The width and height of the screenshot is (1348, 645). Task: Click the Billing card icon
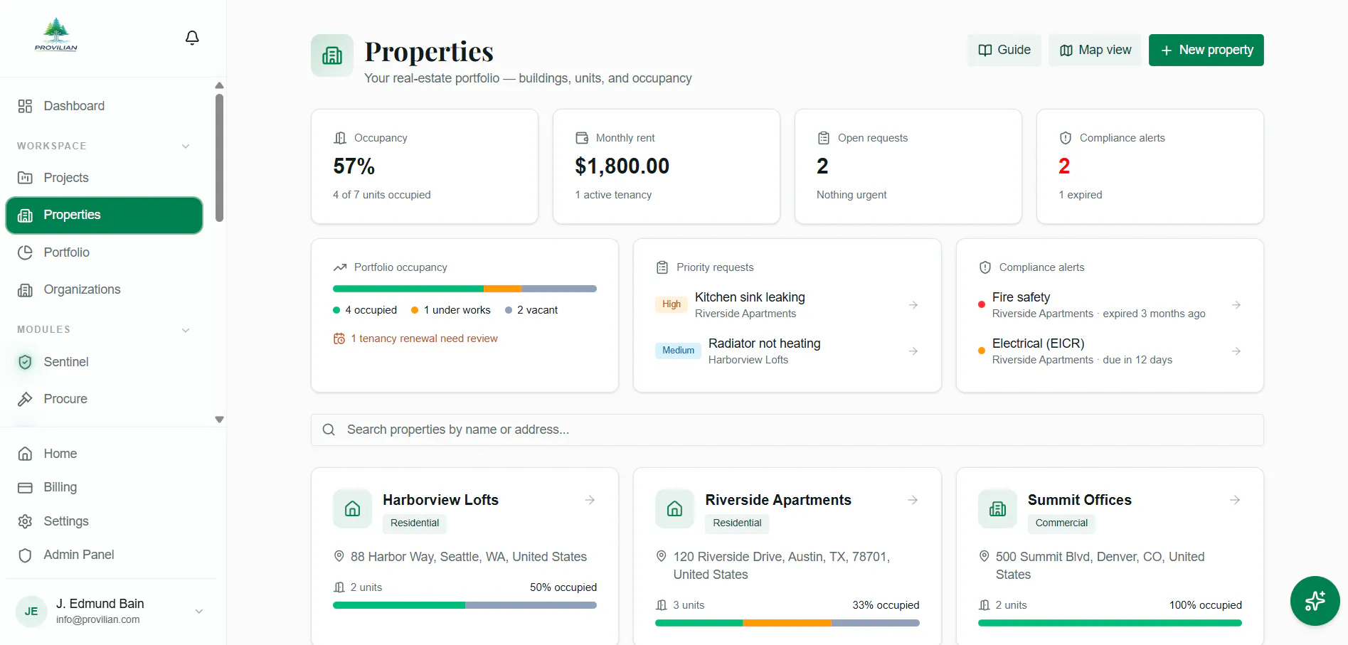[25, 488]
